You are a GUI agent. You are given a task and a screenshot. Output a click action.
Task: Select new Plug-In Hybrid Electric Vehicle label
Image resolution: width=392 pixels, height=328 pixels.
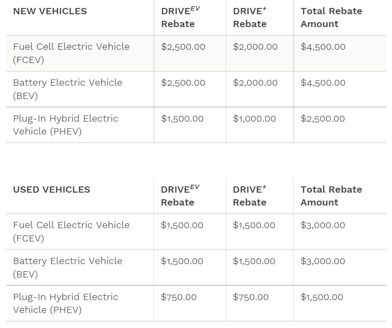(x=65, y=125)
